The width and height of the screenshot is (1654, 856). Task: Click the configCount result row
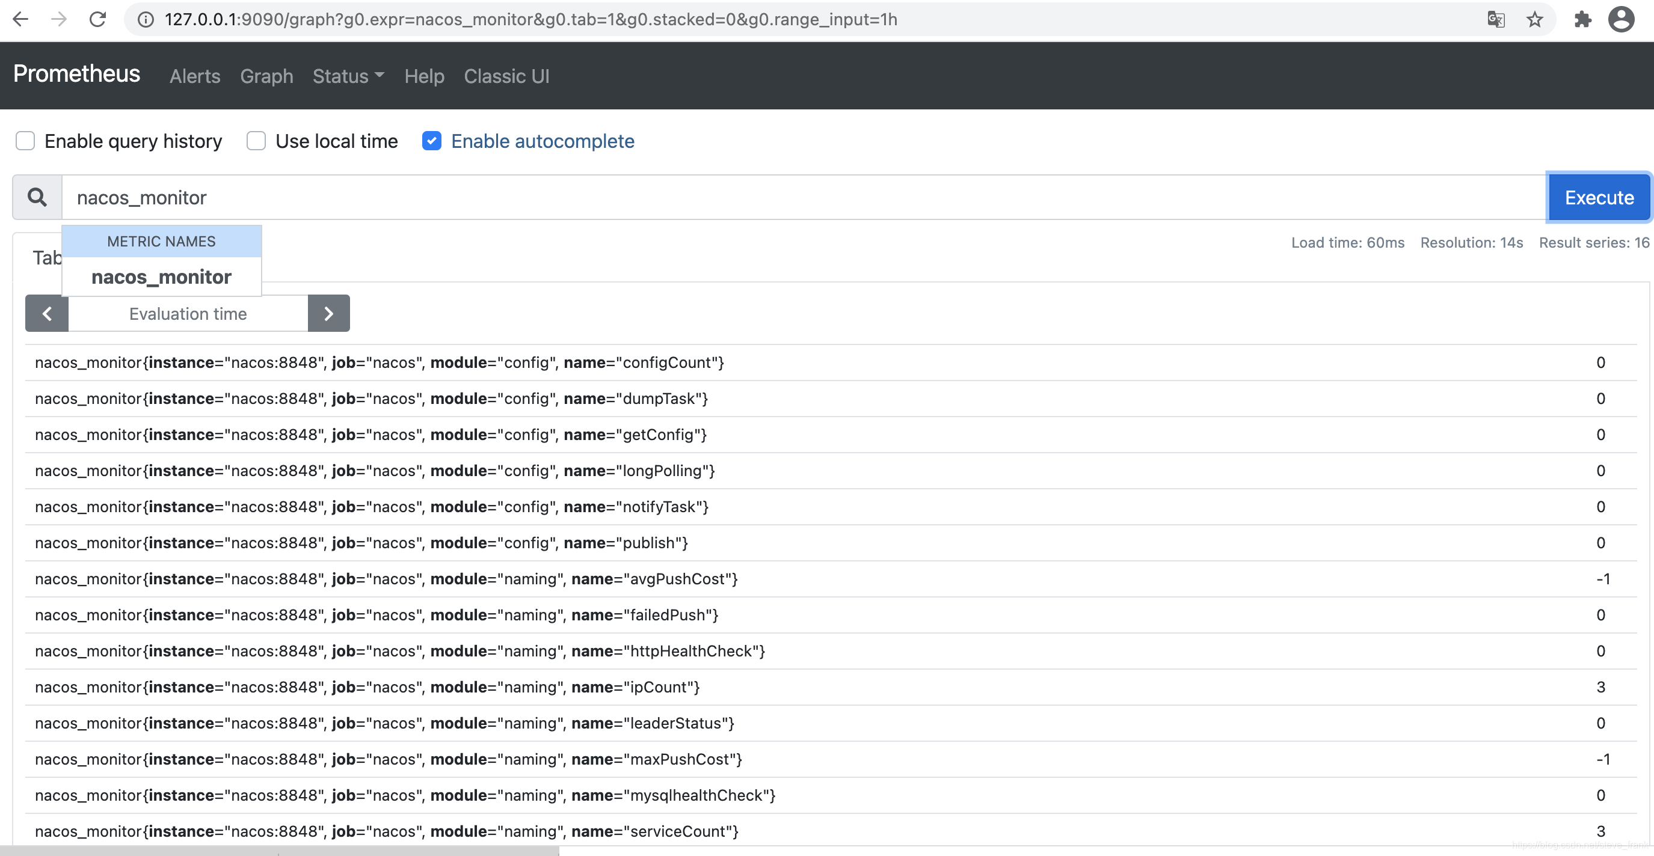coord(831,362)
